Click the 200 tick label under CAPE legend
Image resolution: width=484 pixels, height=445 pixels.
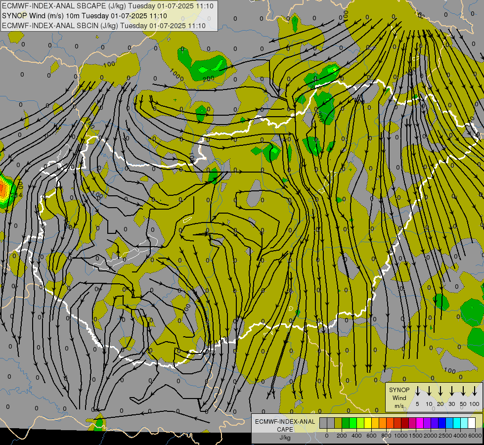pyautogui.click(x=342, y=436)
